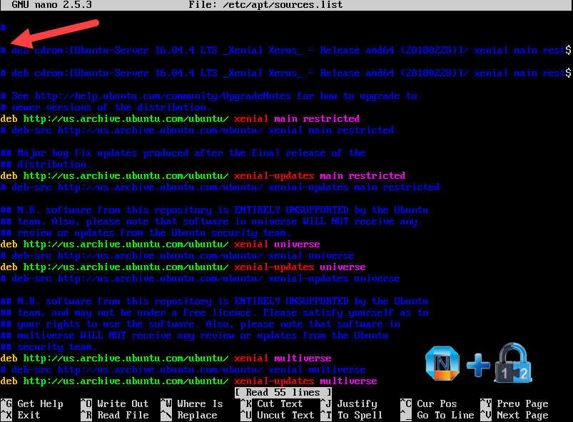Place cursor on the 'See http://help.ubuntu.com' comment line
The width and height of the screenshot is (573, 422).
coord(208,96)
